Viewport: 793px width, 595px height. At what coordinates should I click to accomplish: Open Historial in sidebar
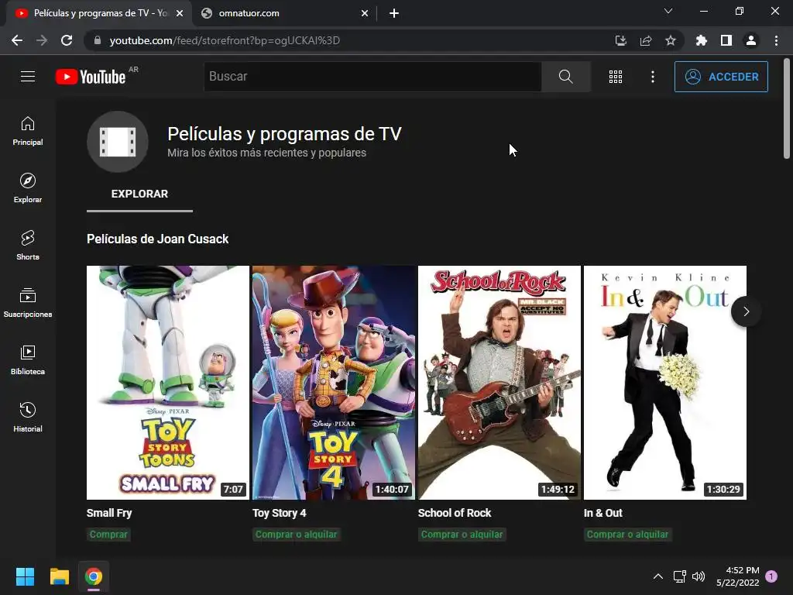click(x=28, y=417)
